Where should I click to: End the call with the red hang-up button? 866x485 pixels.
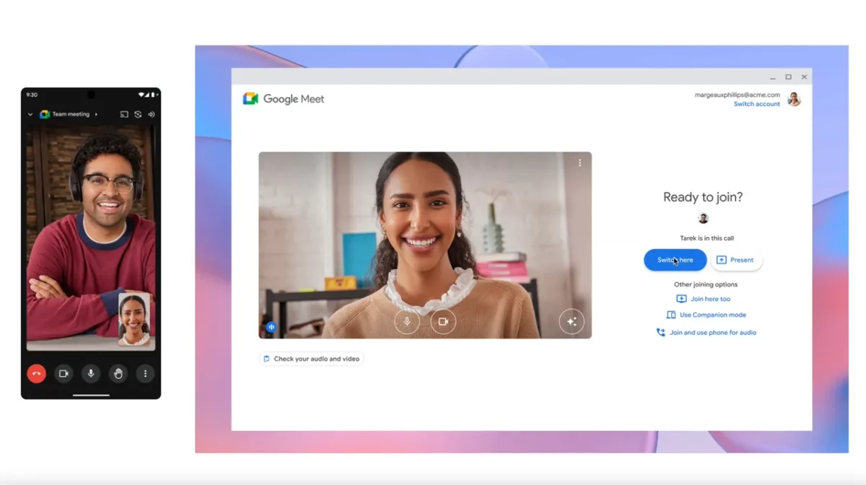click(x=36, y=373)
